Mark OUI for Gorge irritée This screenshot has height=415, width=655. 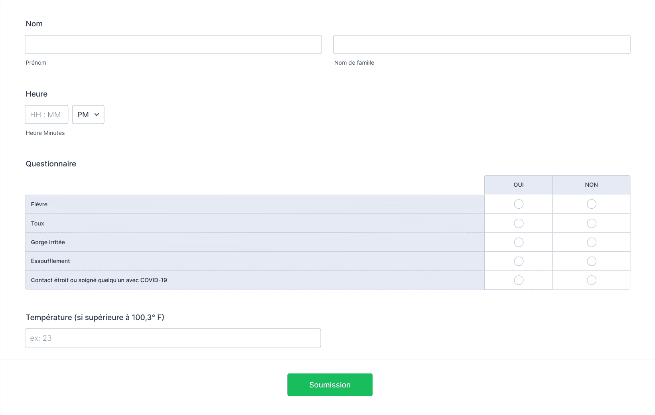pyautogui.click(x=519, y=242)
